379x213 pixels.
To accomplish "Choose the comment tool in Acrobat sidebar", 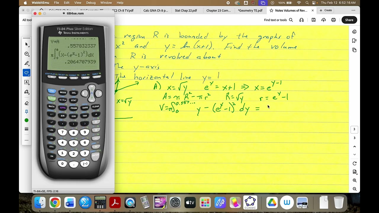I will pyautogui.click(x=27, y=54).
